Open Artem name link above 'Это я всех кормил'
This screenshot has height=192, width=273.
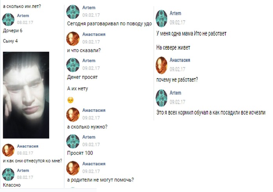[175, 93]
